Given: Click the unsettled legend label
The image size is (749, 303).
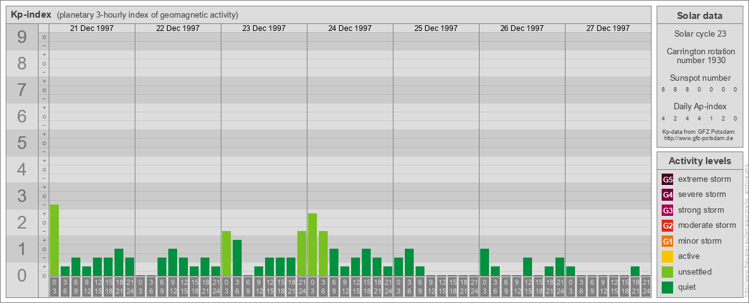Looking at the screenshot, I should click(x=695, y=271).
